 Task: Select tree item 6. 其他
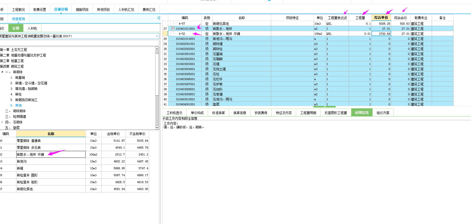pyautogui.click(x=16, y=105)
